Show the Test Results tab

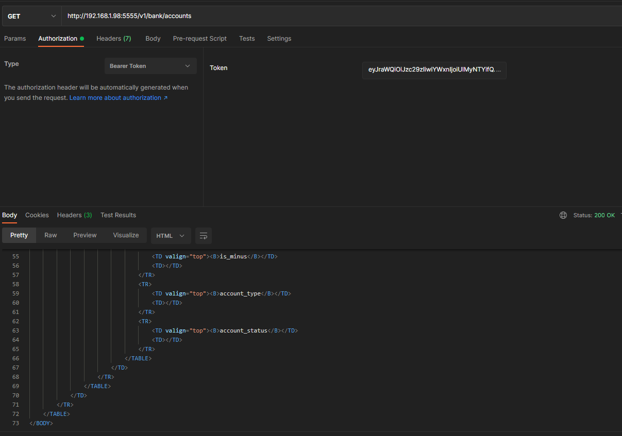coord(118,215)
